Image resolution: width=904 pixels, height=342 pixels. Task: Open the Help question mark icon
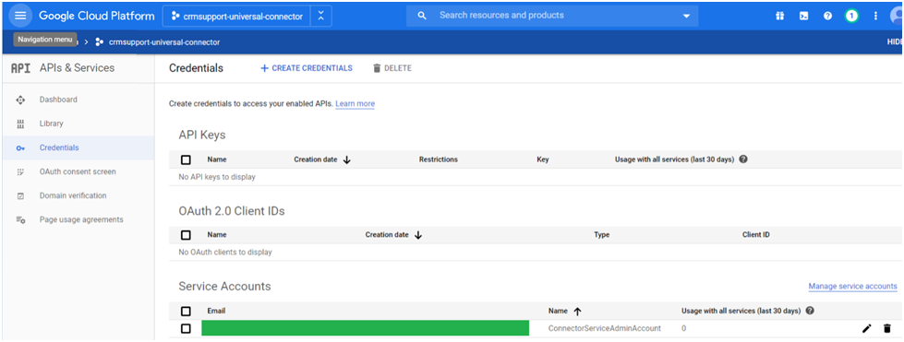click(x=828, y=16)
